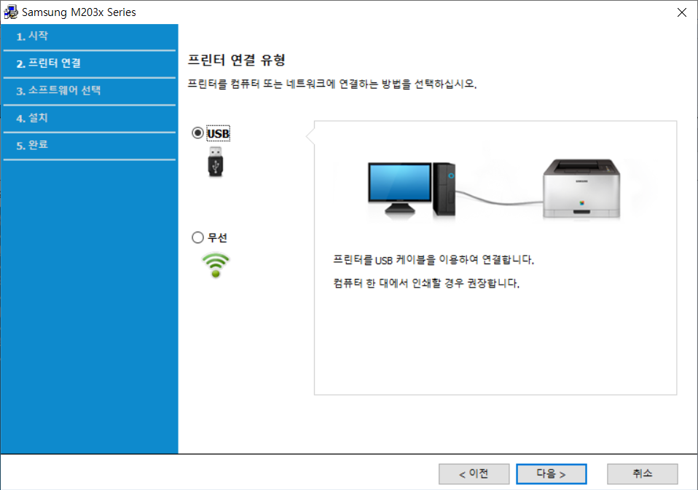Click the Samsung printer icon in title bar

click(x=12, y=12)
